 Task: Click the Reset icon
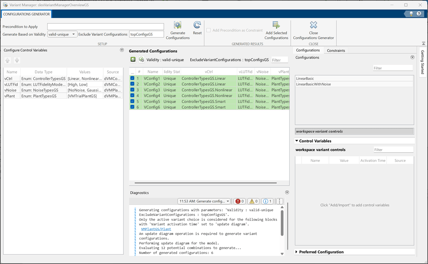click(197, 25)
